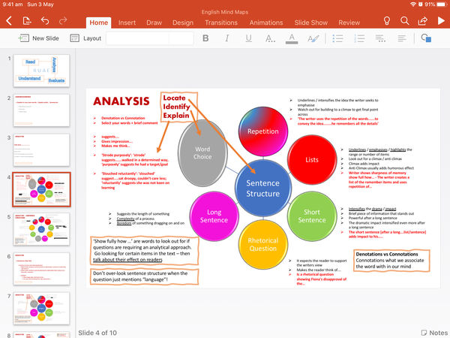Select the Locate Identify Explain box
450x338 pixels.
pyautogui.click(x=178, y=107)
